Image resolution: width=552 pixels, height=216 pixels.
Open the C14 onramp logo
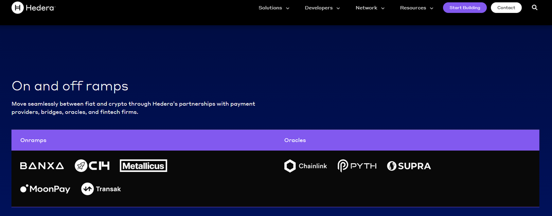pyautogui.click(x=92, y=166)
